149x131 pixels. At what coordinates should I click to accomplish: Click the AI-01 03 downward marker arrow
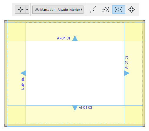(x=75, y=108)
